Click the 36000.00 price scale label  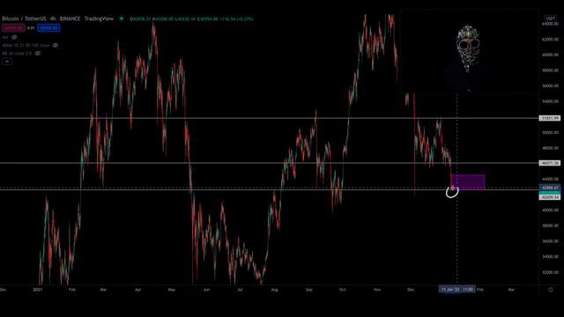tap(550, 241)
